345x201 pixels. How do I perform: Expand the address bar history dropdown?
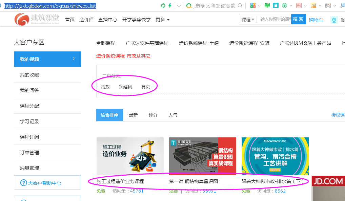[179, 6]
